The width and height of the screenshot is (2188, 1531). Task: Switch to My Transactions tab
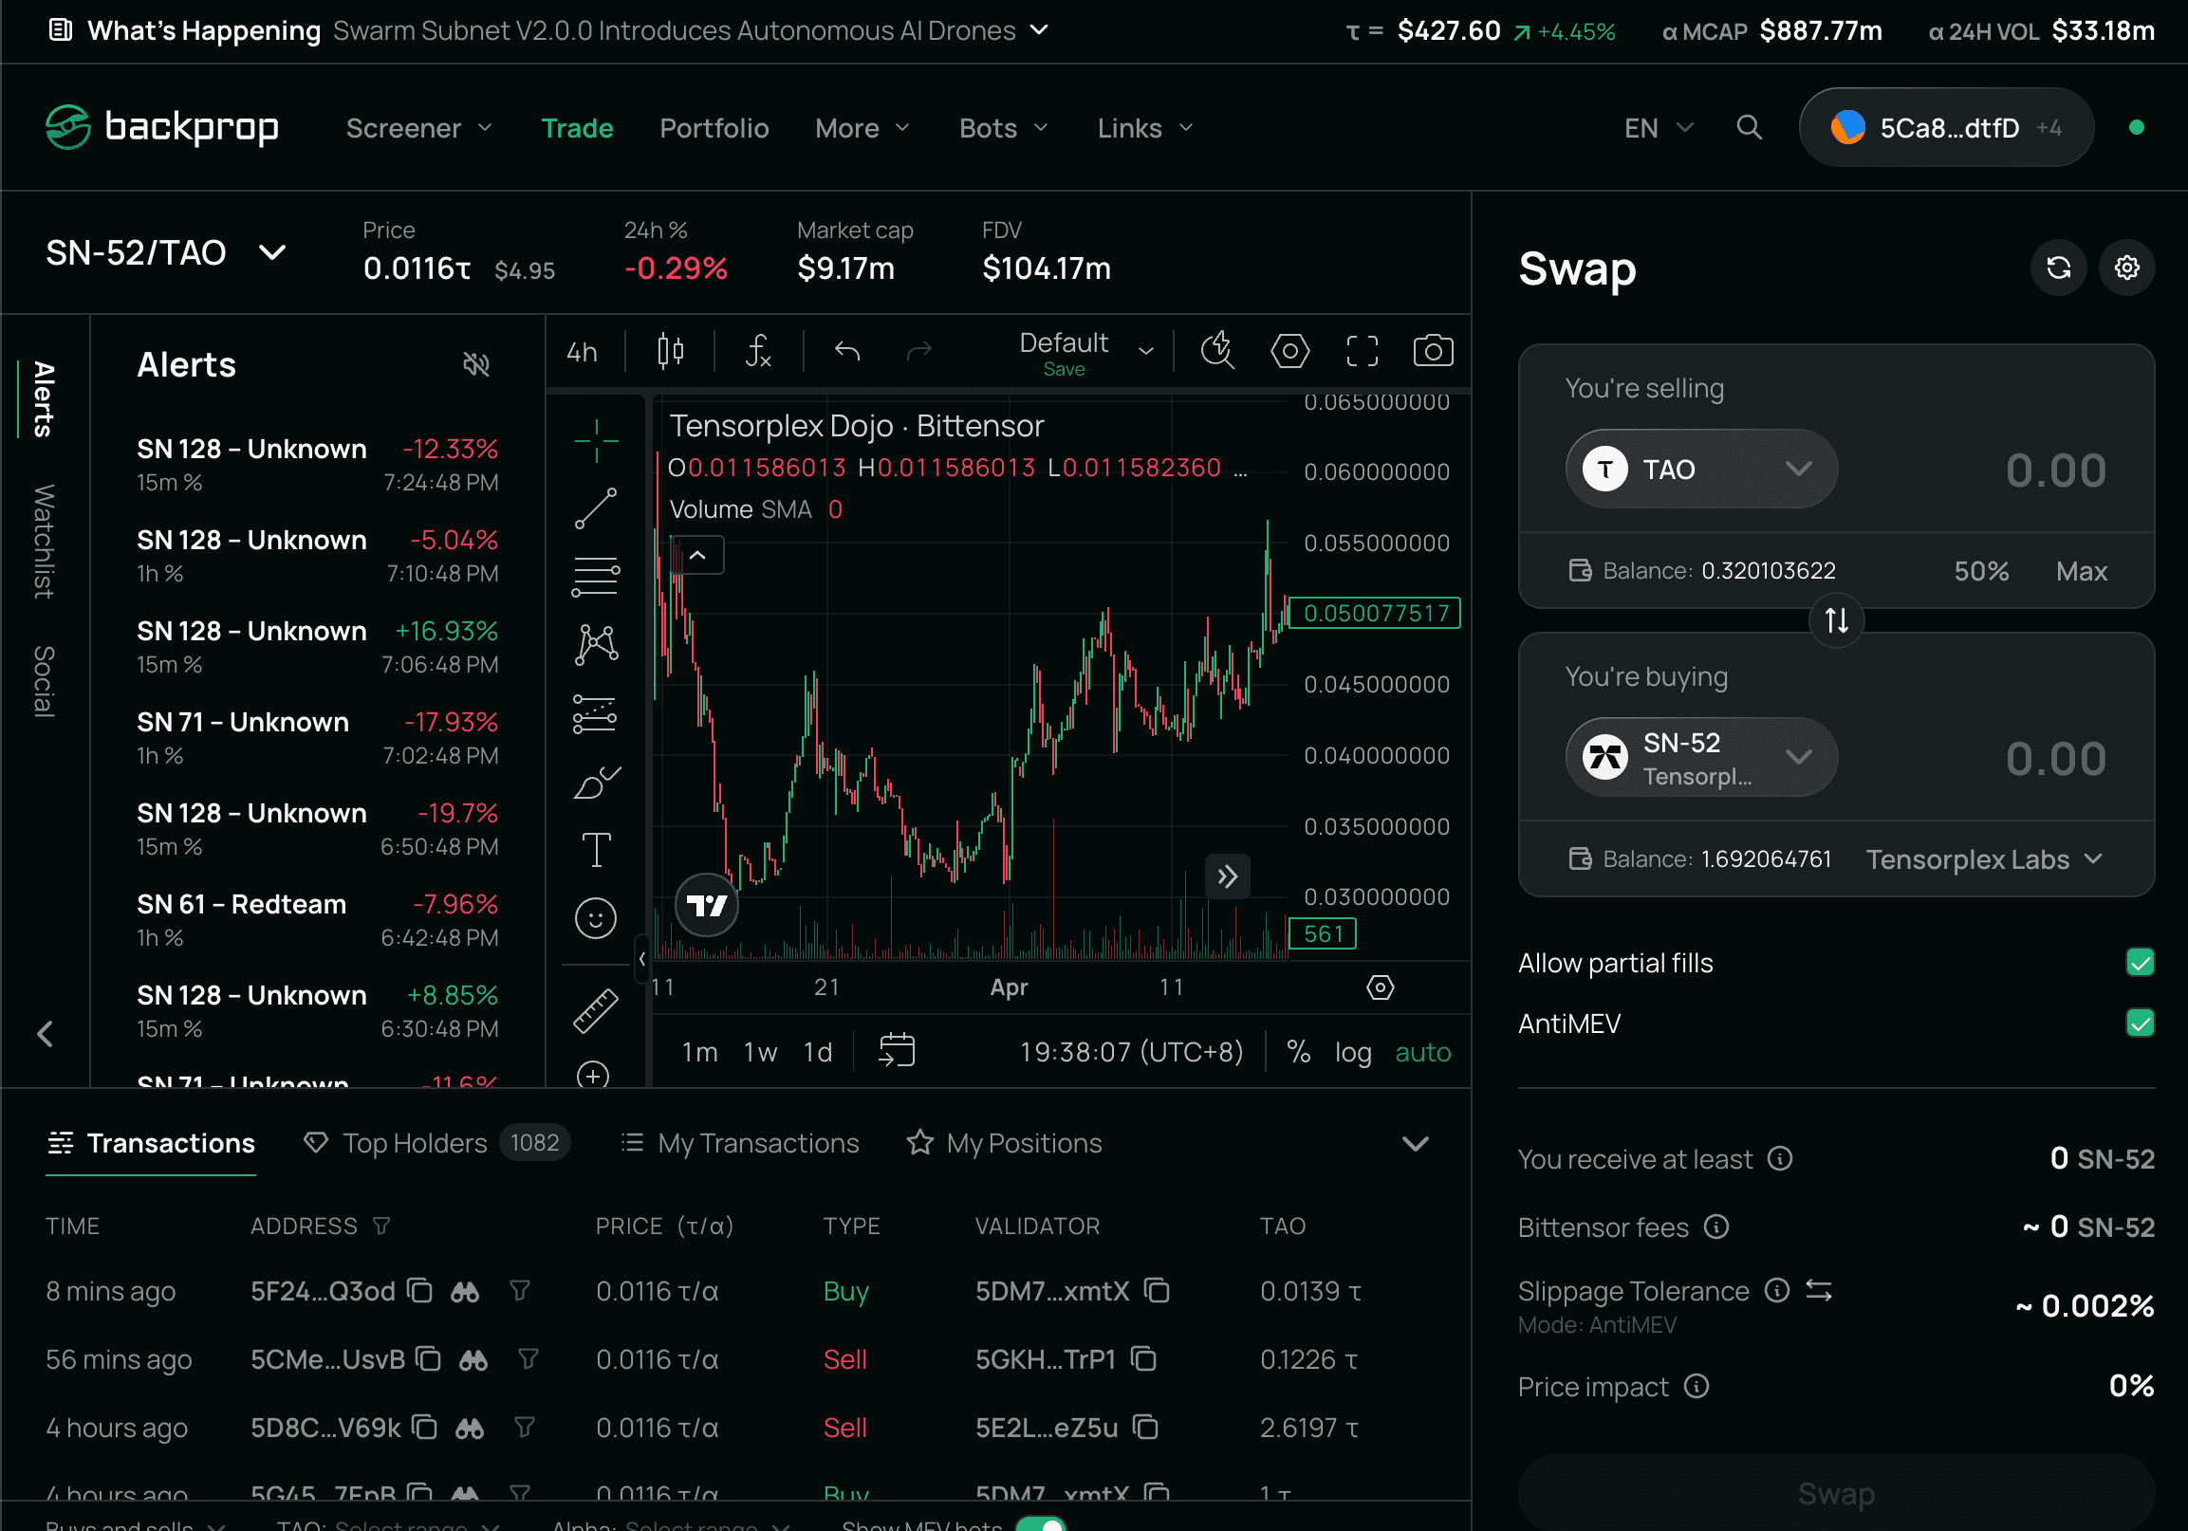click(x=740, y=1143)
